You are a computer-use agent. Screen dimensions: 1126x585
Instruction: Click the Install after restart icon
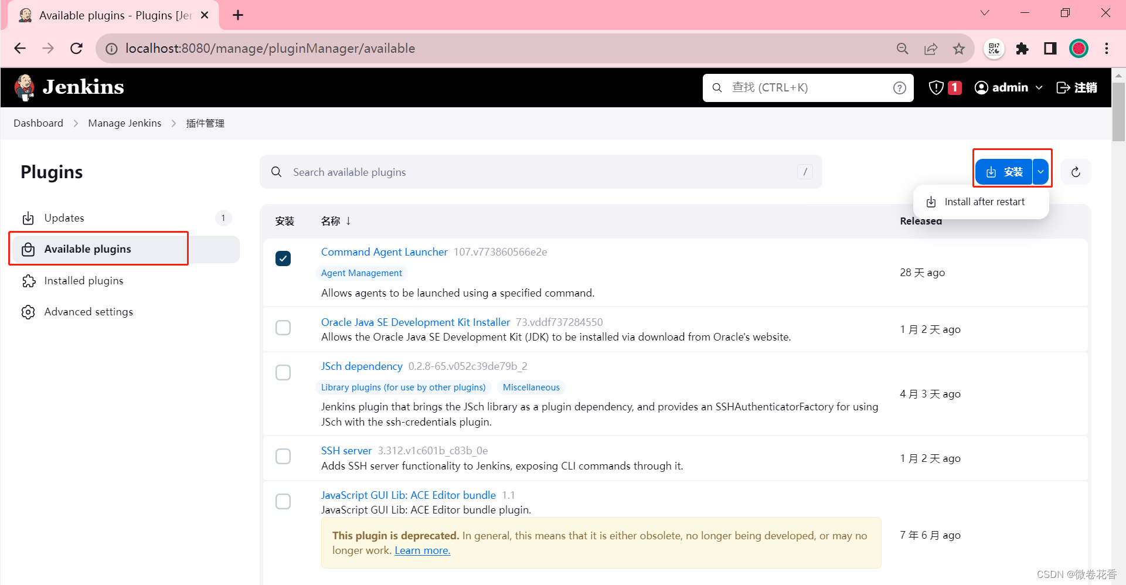(x=931, y=202)
